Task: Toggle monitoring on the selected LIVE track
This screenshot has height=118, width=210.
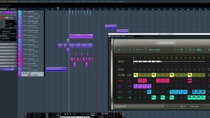Action: tap(31, 75)
